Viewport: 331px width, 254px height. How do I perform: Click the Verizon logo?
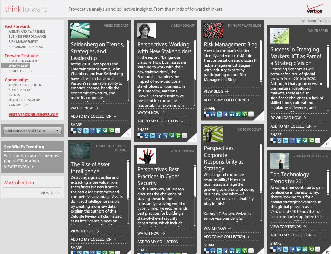click(x=315, y=9)
